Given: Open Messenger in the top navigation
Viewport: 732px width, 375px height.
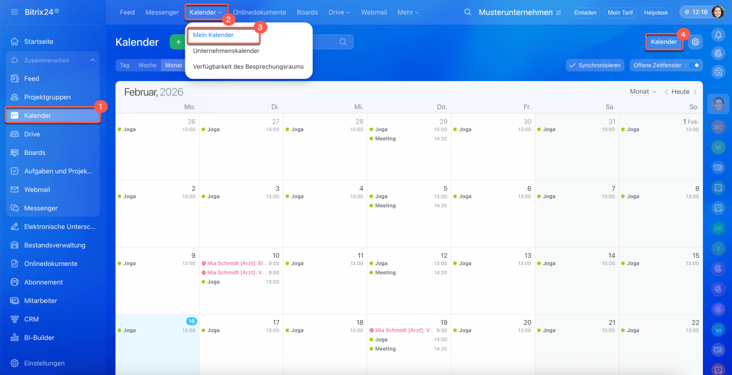Looking at the screenshot, I should pyautogui.click(x=162, y=12).
